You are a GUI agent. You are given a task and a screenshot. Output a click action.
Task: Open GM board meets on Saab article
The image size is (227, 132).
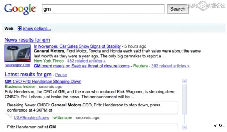(82, 66)
